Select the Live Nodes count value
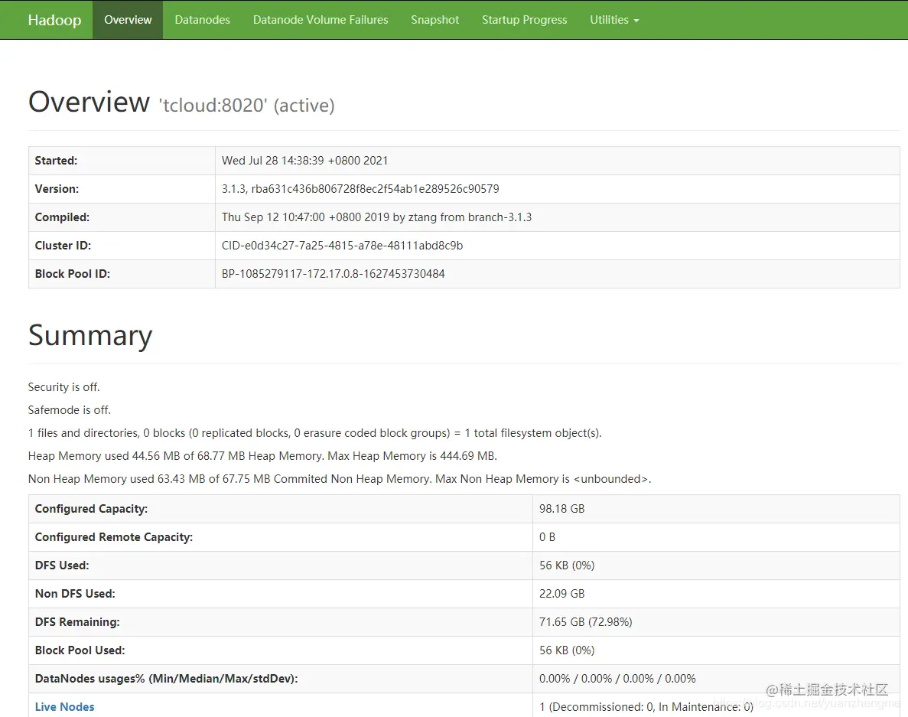This screenshot has width=908, height=717. pyautogui.click(x=646, y=706)
